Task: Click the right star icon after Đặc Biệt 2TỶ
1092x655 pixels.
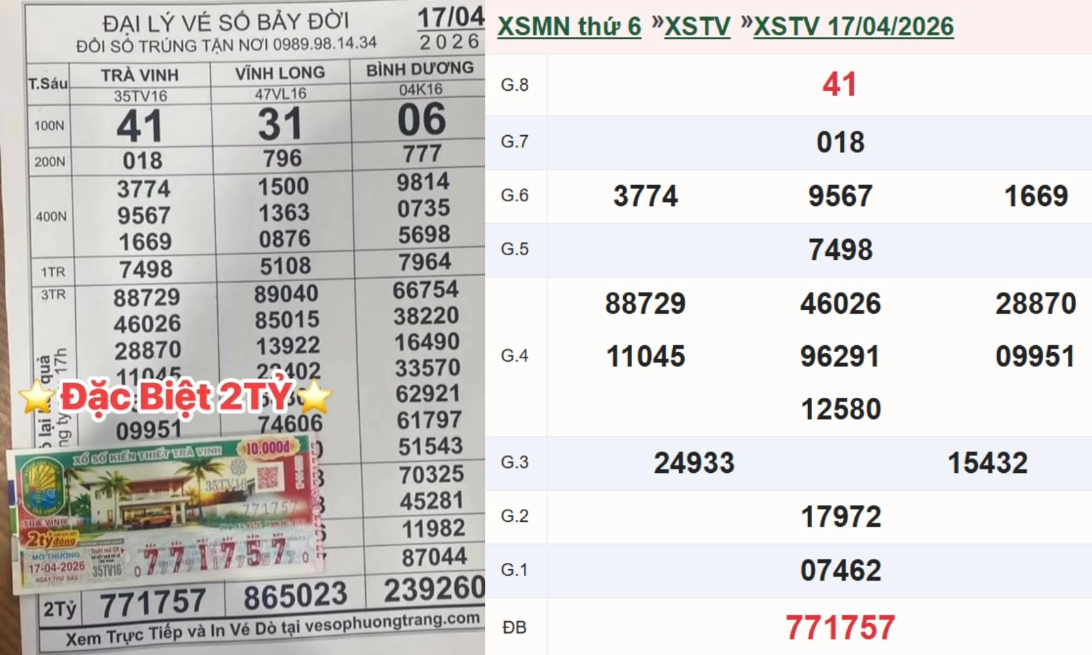Action: coord(315,397)
